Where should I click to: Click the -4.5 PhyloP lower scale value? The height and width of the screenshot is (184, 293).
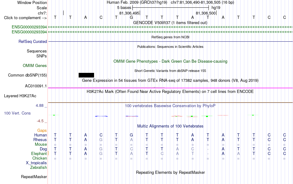click(40, 121)
